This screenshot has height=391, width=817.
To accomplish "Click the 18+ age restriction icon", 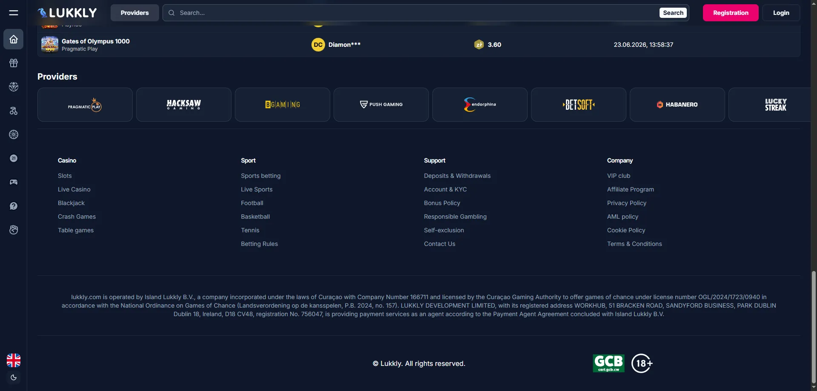I will pyautogui.click(x=642, y=363).
